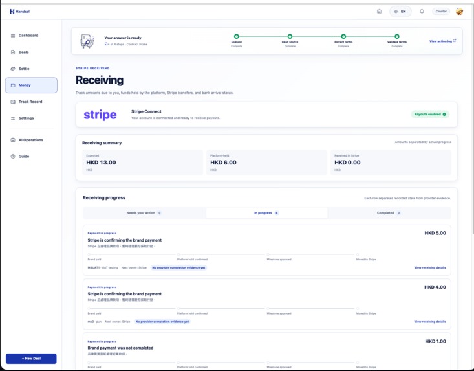The height and width of the screenshot is (371, 474).
Task: Click the Stripe logo
Action: tap(100, 115)
